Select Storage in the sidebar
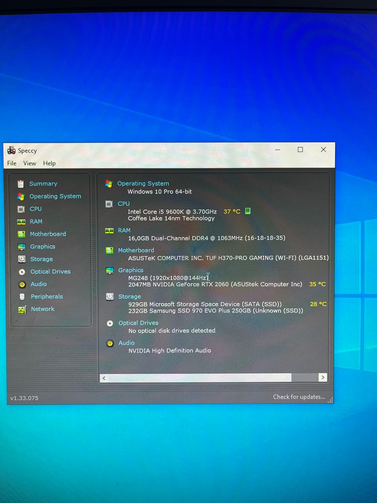Viewport: 377px width, 503px height. coord(42,259)
